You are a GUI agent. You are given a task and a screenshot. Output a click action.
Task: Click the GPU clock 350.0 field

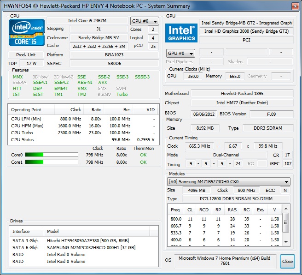click(x=193, y=77)
